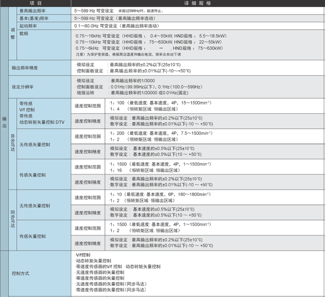This screenshot has width=325, height=297.
Task: Click the 载频 row label
Action: point(23,33)
